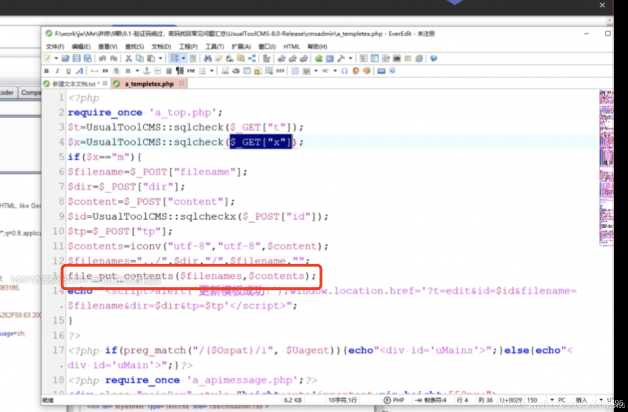This screenshot has height=412, width=628.
Task: Open the Font style A icon
Action: (x=79, y=71)
